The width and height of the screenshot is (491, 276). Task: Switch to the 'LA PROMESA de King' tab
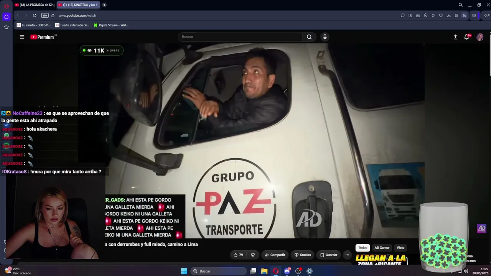pos(35,5)
